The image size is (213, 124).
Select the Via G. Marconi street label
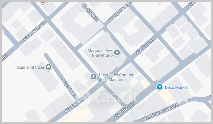tap(34, 31)
